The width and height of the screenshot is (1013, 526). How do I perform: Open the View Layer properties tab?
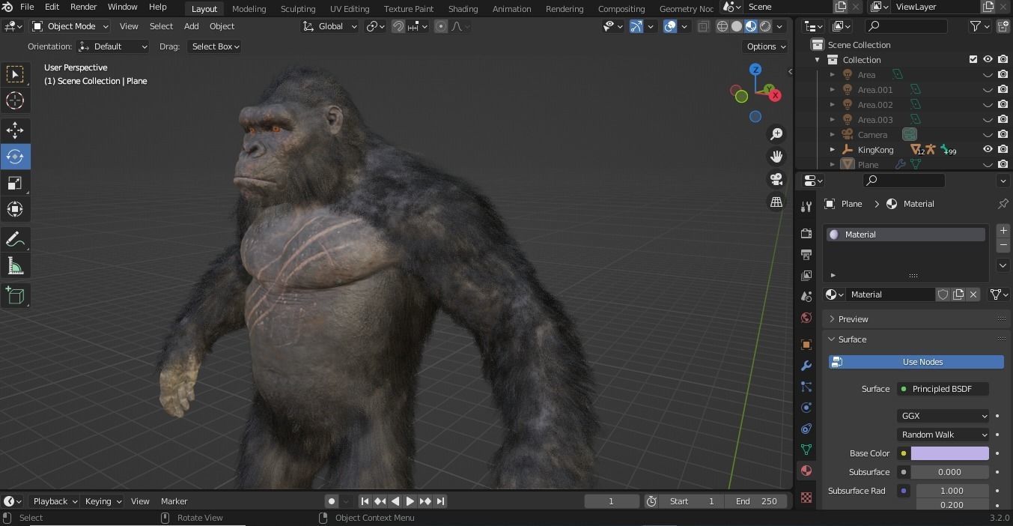pyautogui.click(x=806, y=276)
